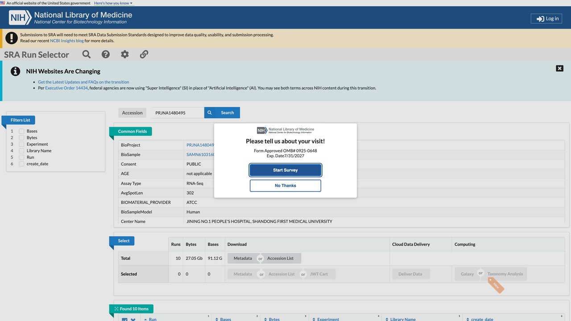
Task: Toggle the Bytes filter checkbox
Action: pos(21,138)
